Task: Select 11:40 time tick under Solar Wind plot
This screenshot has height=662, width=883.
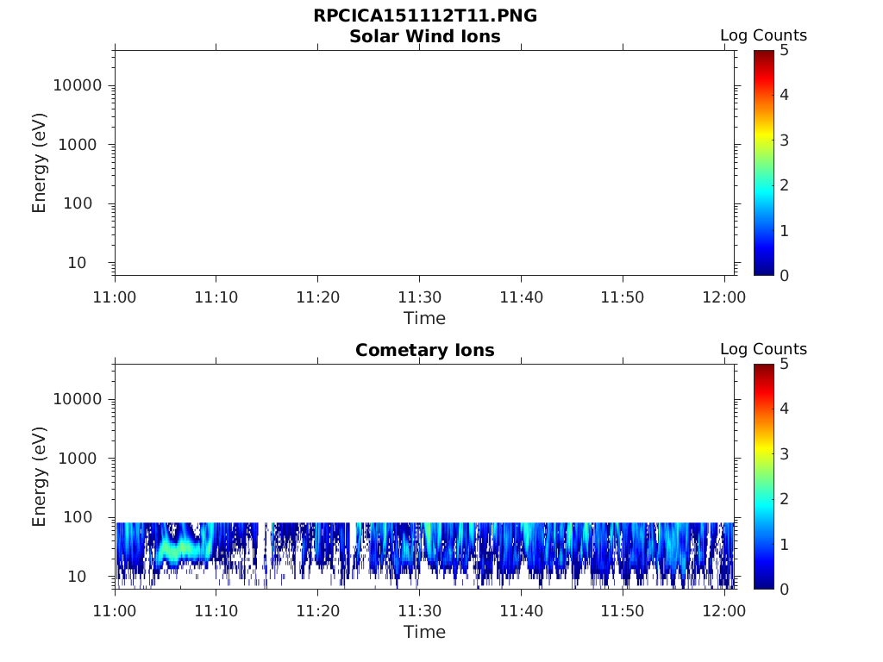Action: click(522, 297)
